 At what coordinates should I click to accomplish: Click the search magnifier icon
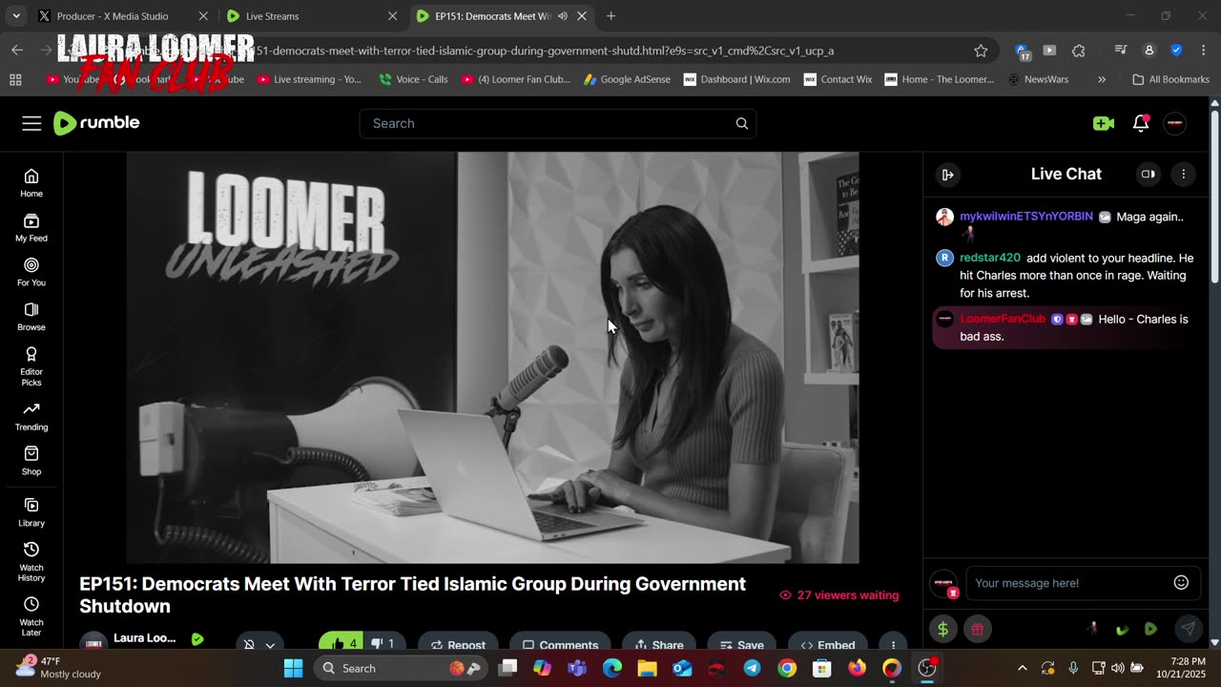tap(741, 123)
